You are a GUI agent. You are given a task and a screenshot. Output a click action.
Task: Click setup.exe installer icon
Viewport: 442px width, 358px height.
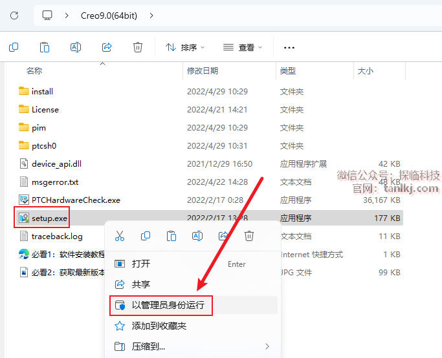coord(24,218)
